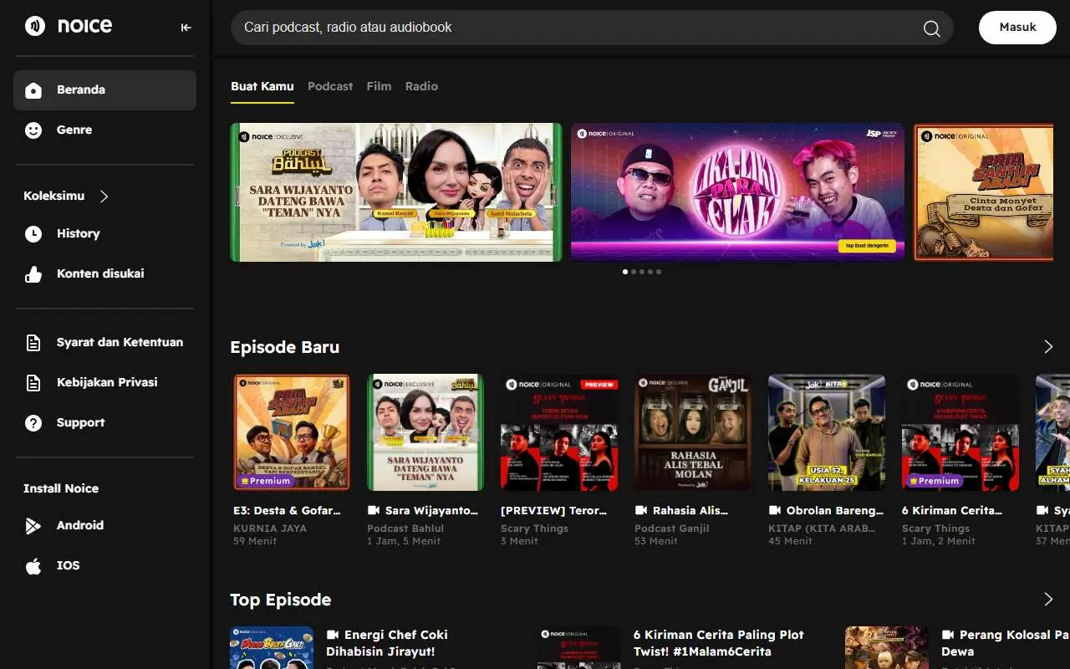Expand Top Episode section with right arrow

click(x=1048, y=600)
